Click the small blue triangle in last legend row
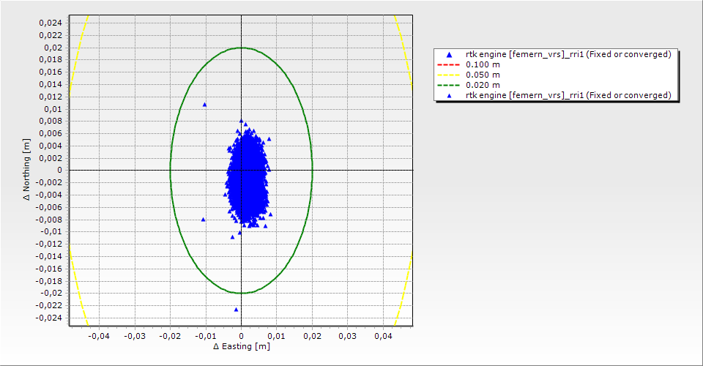Viewport: 703px width, 366px height. click(x=448, y=95)
